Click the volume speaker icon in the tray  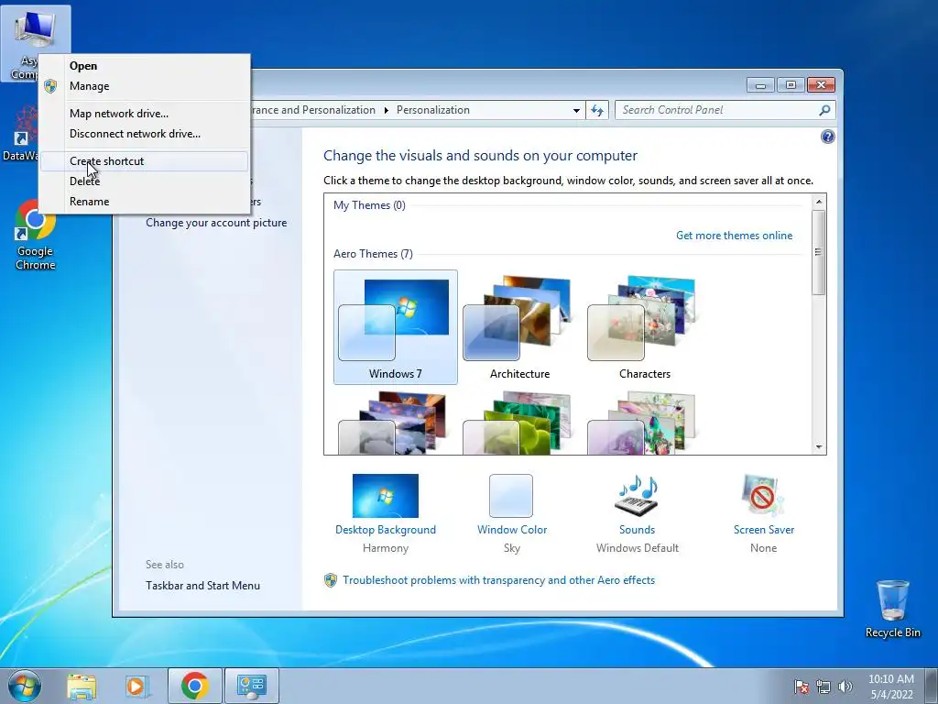(x=845, y=687)
